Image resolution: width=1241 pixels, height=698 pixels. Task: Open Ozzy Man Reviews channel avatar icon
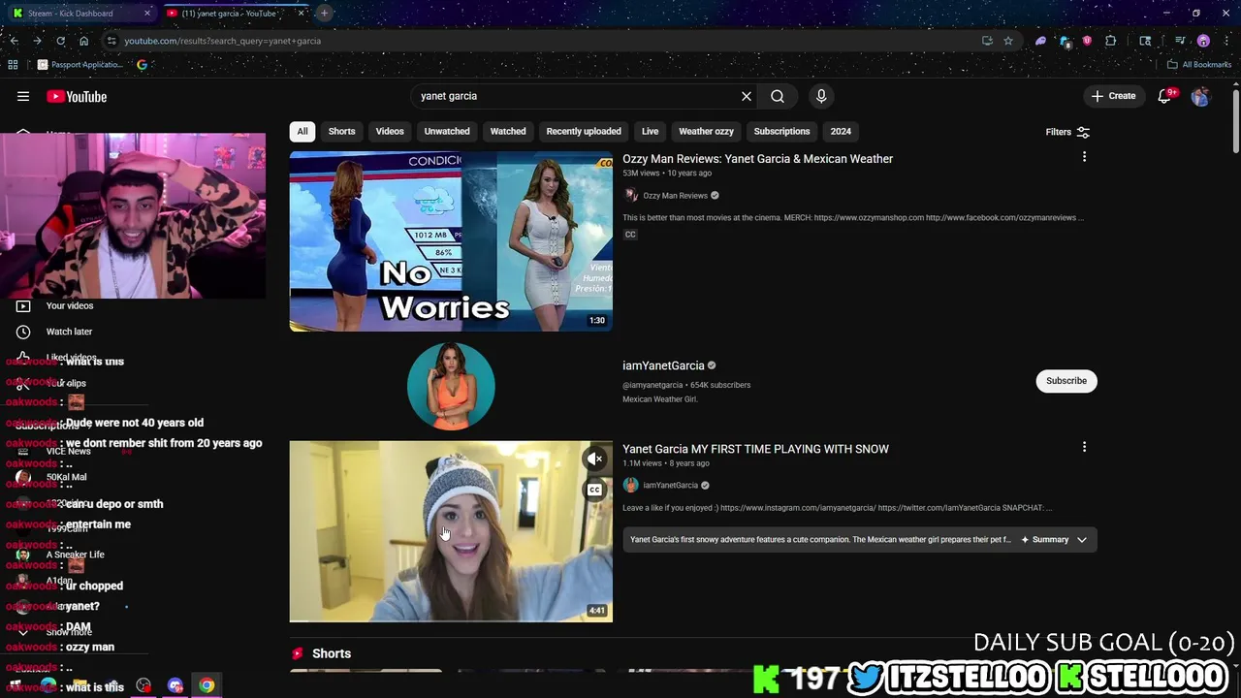tap(631, 196)
